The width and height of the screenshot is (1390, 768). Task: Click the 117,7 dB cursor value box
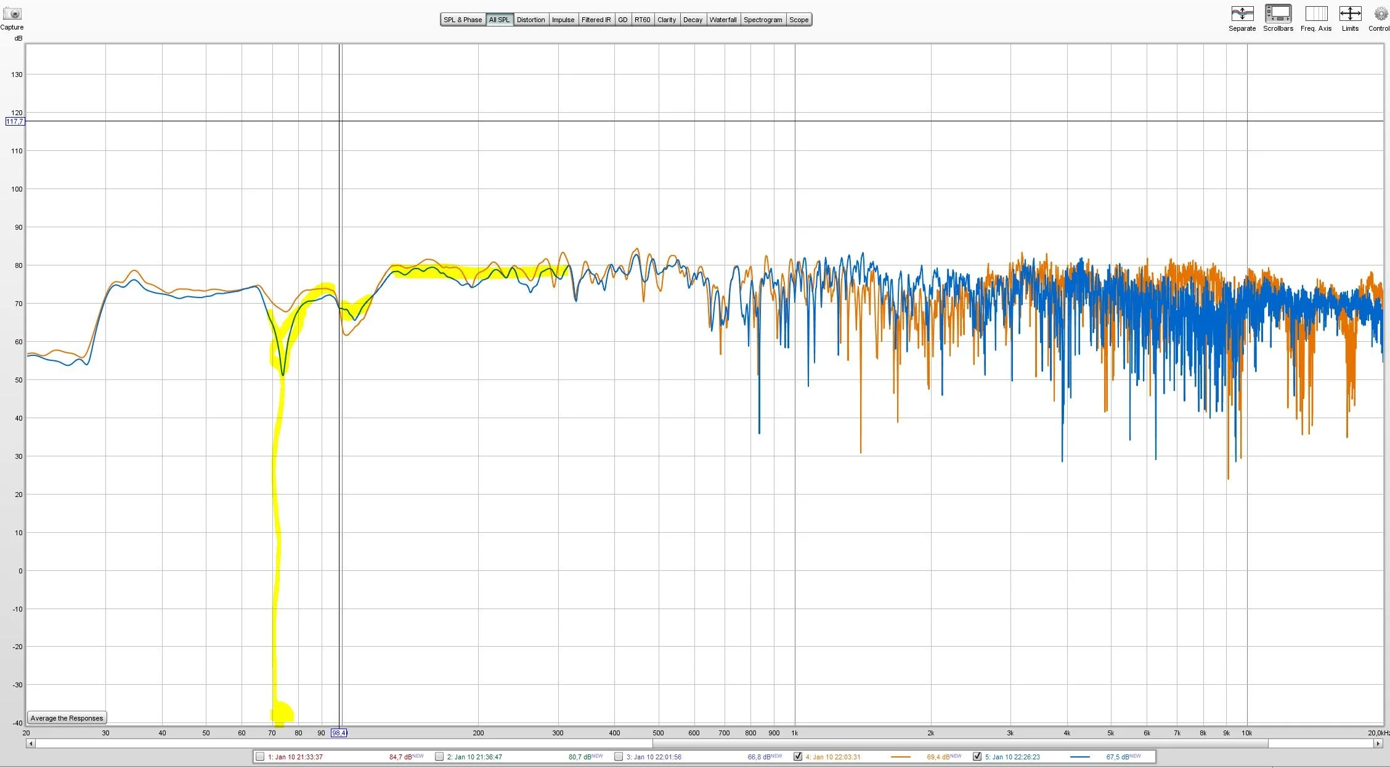(x=15, y=121)
